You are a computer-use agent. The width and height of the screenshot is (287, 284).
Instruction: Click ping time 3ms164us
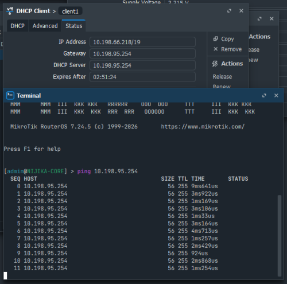tap(204, 224)
